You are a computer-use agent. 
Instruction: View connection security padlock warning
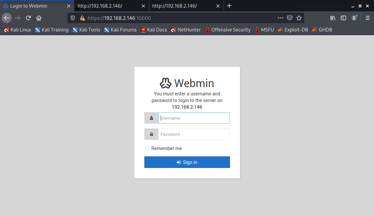coord(83,18)
